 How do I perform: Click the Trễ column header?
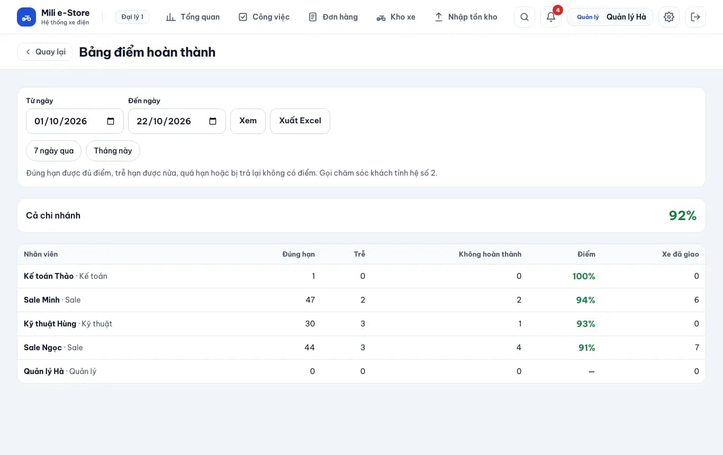tap(359, 254)
